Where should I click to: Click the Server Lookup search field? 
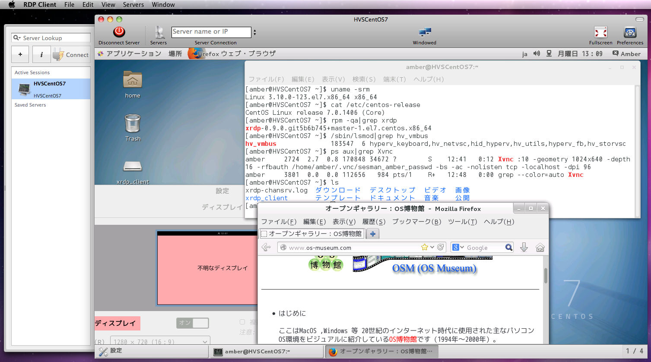pos(51,38)
